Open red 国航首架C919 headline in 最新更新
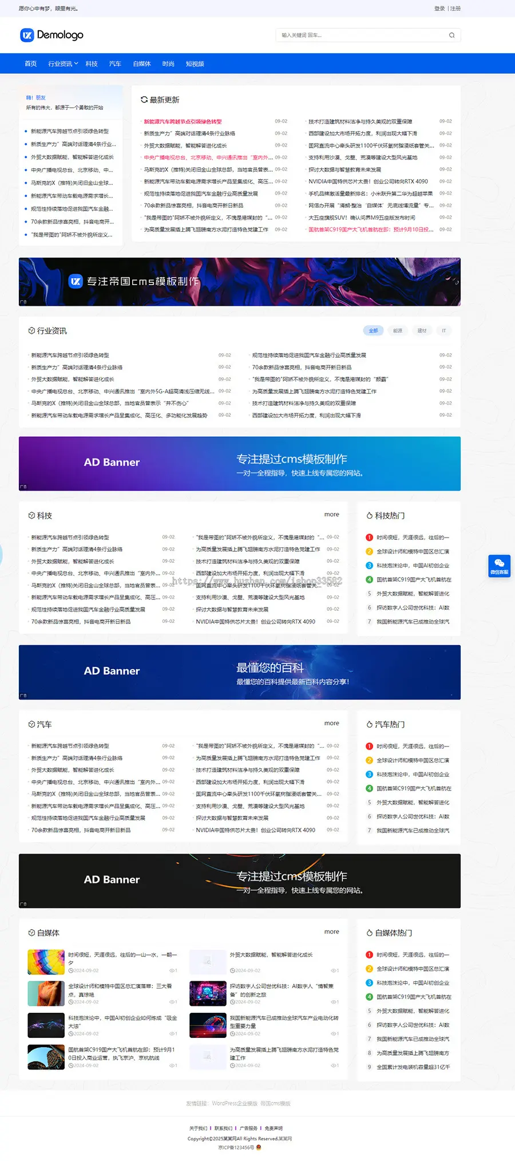The image size is (515, 1161). (371, 230)
